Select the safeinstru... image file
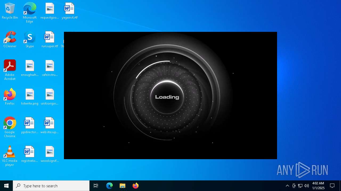 click(50, 68)
